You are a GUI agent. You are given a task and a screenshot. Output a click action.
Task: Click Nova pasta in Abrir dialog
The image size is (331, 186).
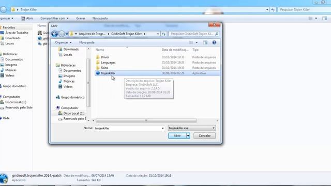pos(87,42)
